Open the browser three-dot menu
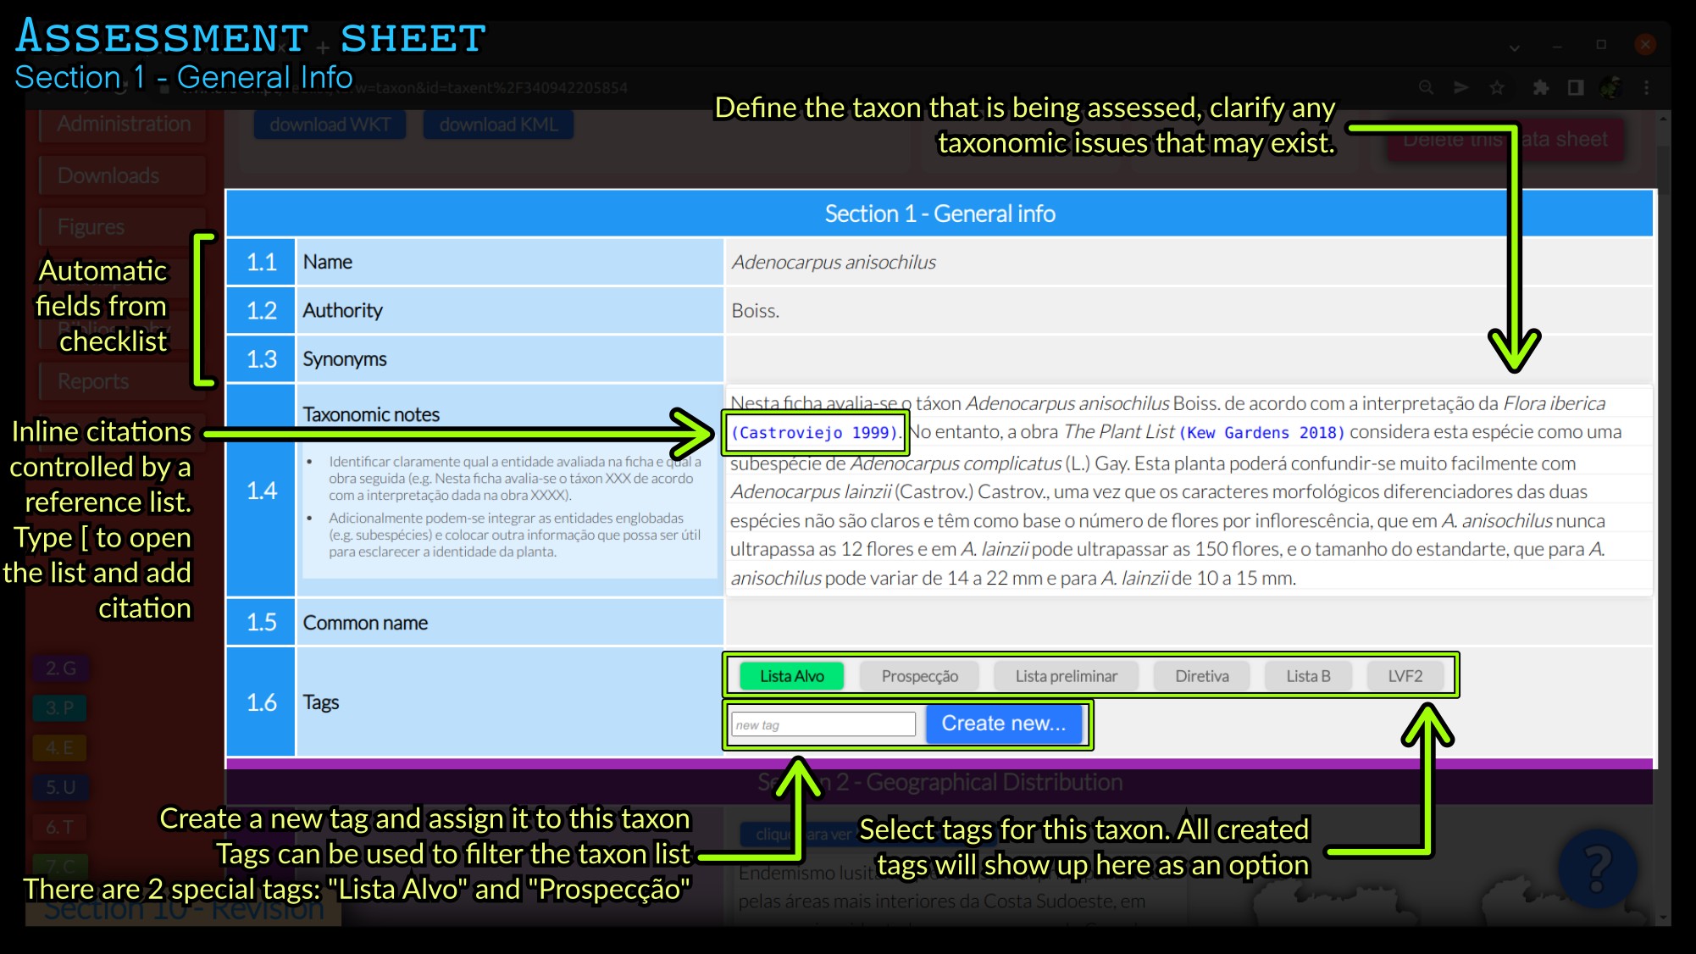 click(x=1647, y=87)
